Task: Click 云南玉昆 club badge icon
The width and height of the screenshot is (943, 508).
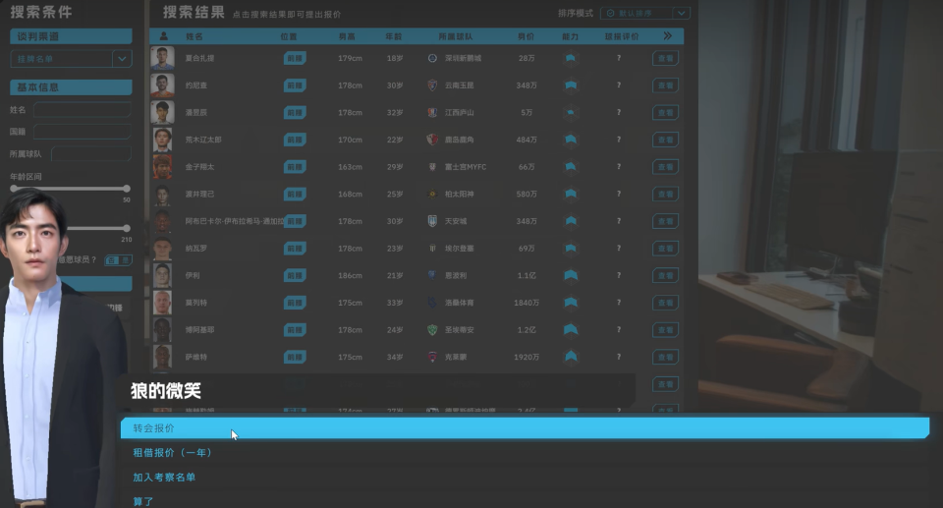Action: pos(432,85)
